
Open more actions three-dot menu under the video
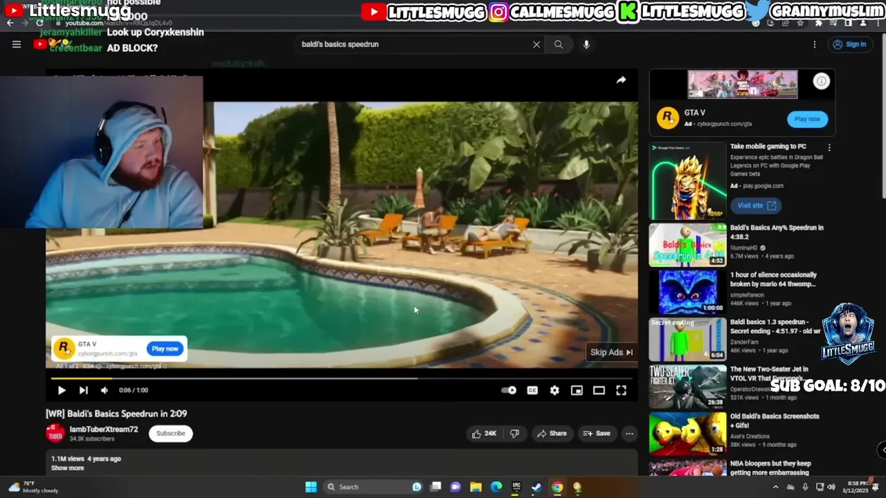[629, 434]
